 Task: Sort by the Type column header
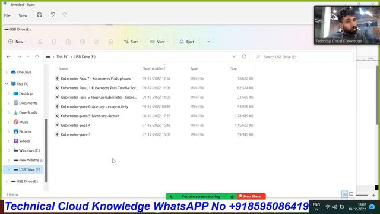tap(194, 69)
